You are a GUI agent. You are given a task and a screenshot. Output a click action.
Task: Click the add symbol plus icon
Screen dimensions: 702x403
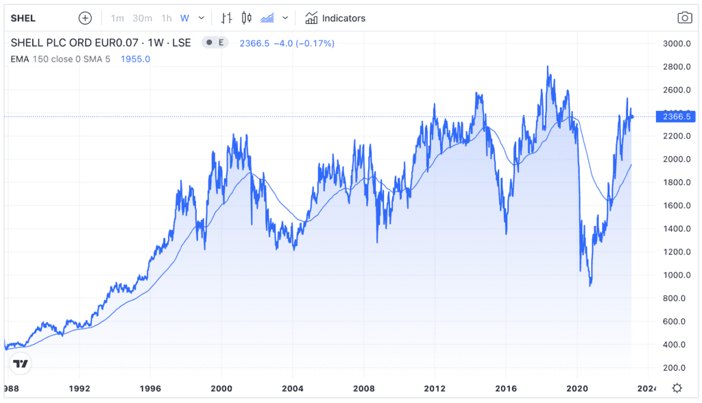click(84, 18)
